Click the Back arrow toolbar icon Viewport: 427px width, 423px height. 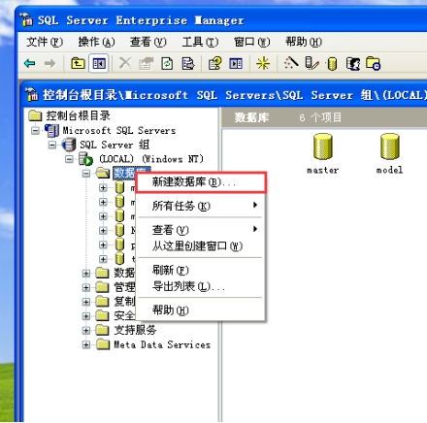coord(30,63)
